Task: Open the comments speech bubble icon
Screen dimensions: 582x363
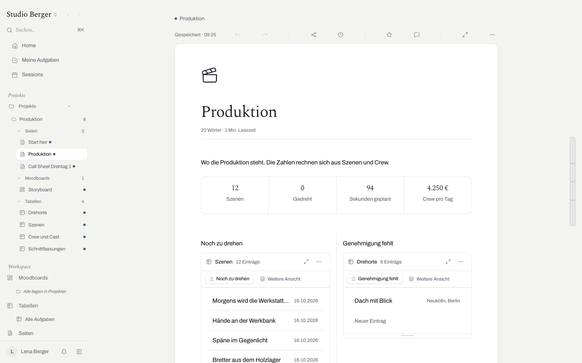Action: (x=417, y=35)
